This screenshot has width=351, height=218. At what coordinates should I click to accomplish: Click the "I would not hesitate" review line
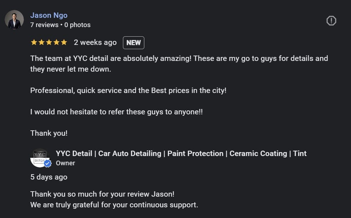(x=117, y=112)
